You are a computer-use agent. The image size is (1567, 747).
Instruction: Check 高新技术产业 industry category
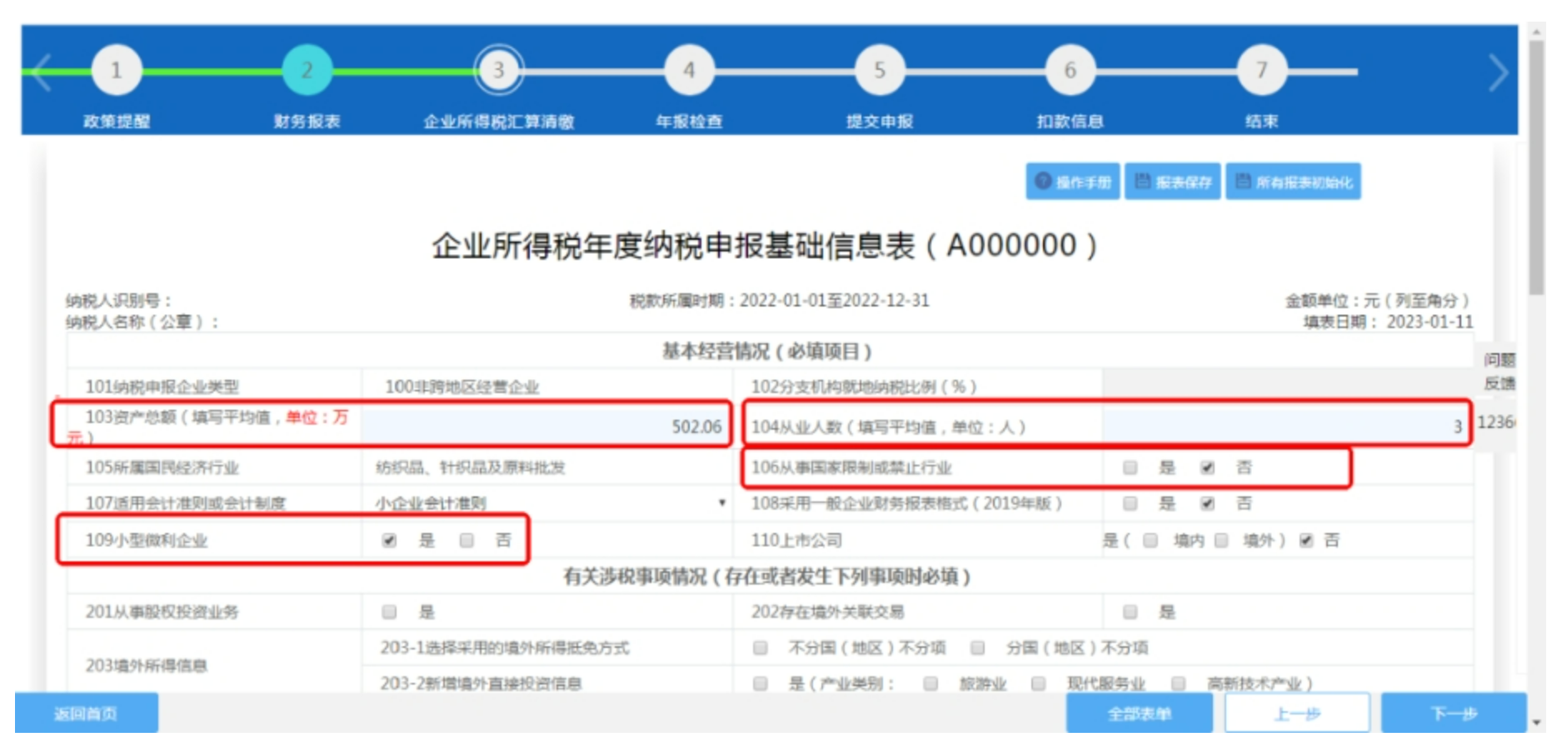tap(1178, 684)
